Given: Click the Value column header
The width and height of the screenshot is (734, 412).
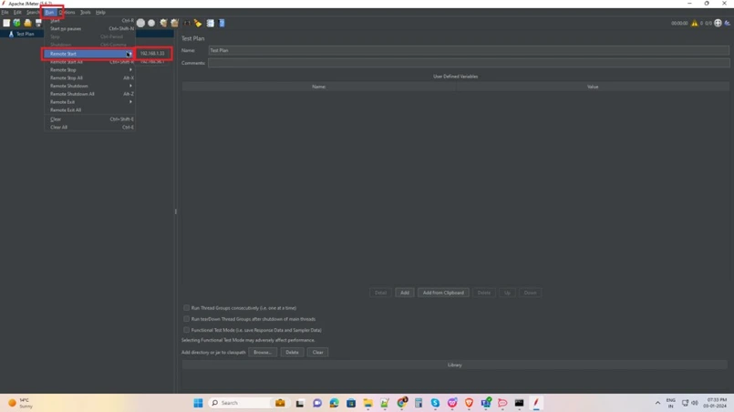Looking at the screenshot, I should tap(593, 87).
